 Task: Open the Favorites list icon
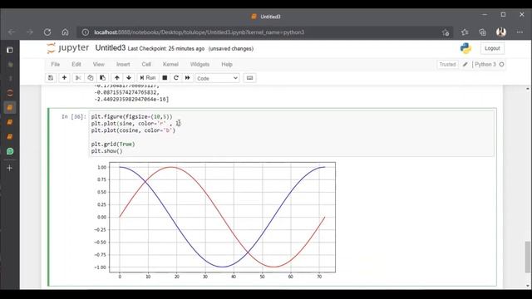465,32
